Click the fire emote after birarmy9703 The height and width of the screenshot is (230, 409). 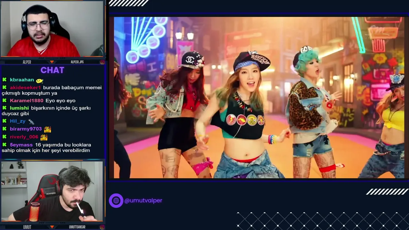48,129
